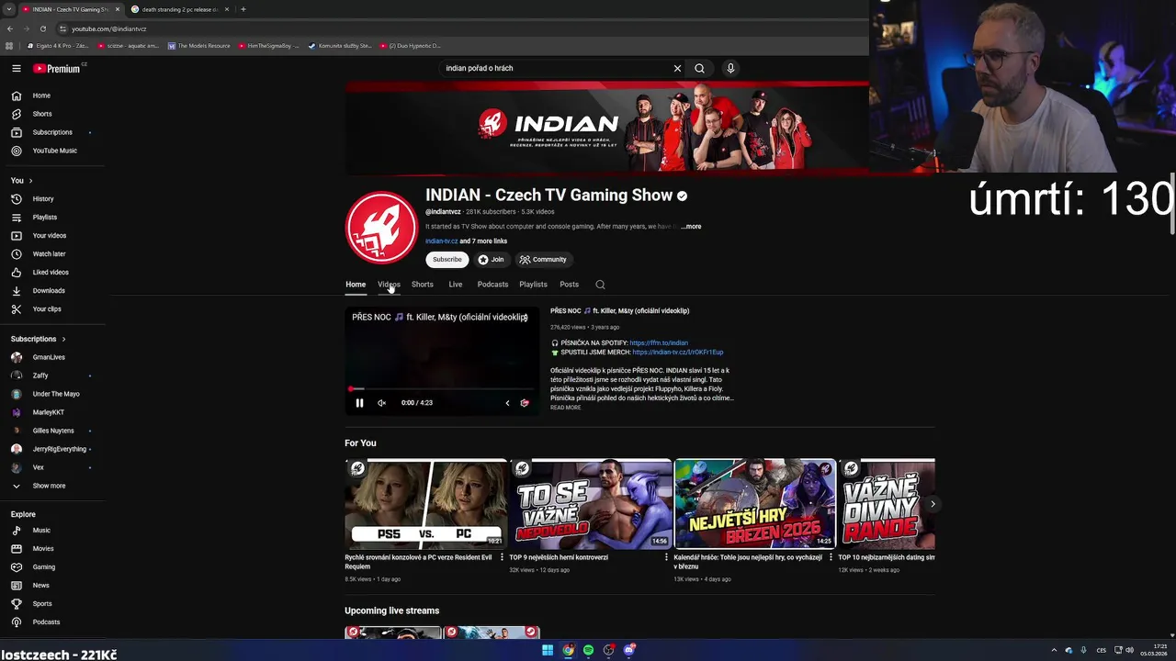
Task: Expand channel description with ...more
Action: click(691, 227)
